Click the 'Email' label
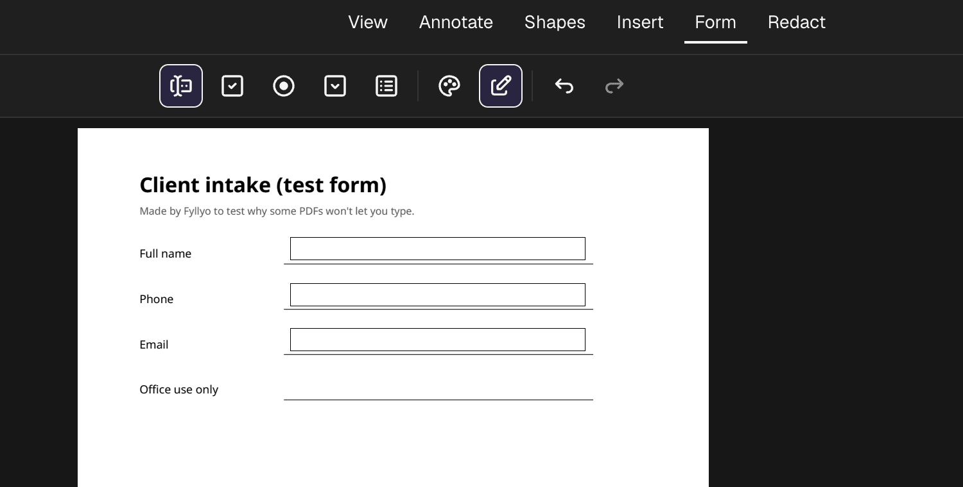The height and width of the screenshot is (487, 963). (x=154, y=345)
